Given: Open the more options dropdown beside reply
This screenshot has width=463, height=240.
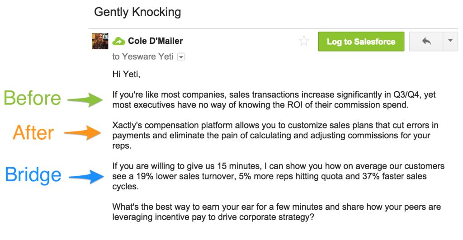Looking at the screenshot, I should pos(449,41).
